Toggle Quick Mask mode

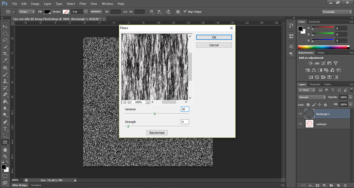tap(5, 176)
